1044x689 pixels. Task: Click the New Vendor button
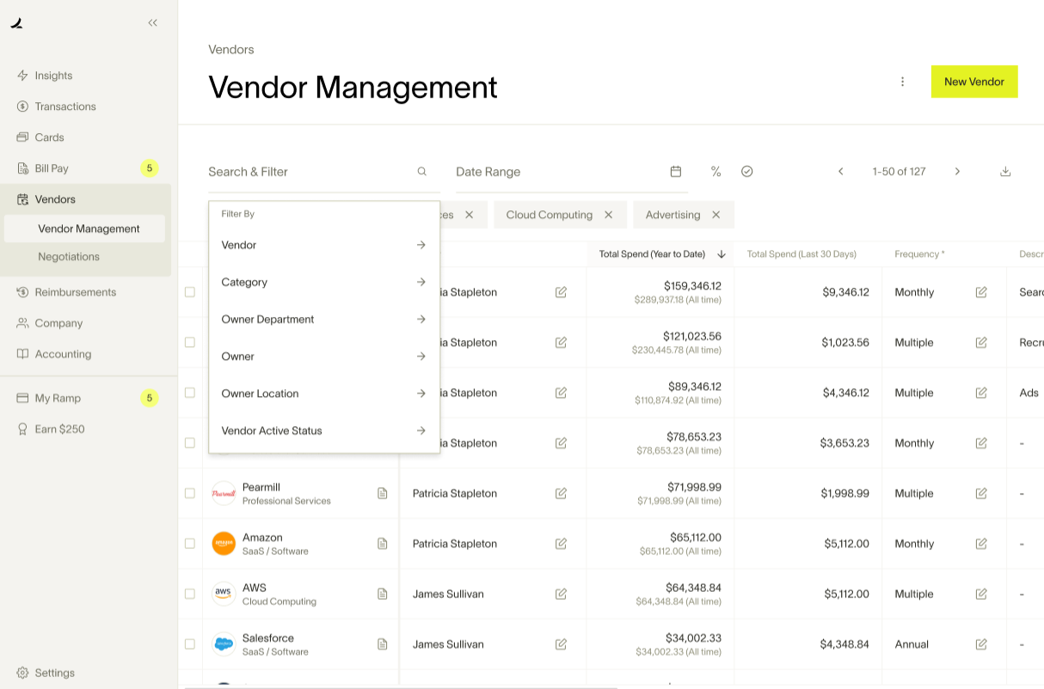click(x=973, y=82)
